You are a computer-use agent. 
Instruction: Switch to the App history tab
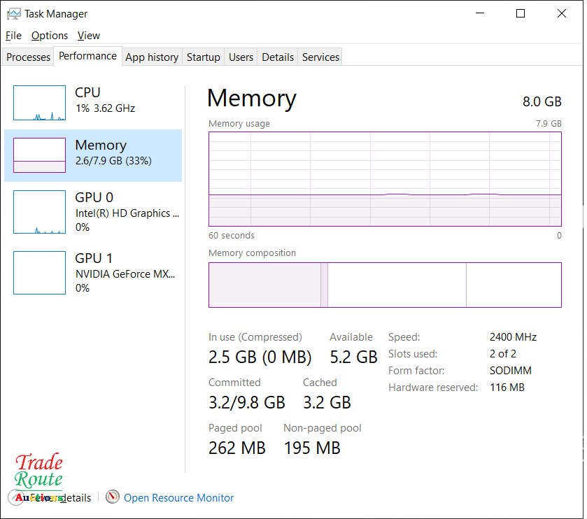[152, 57]
